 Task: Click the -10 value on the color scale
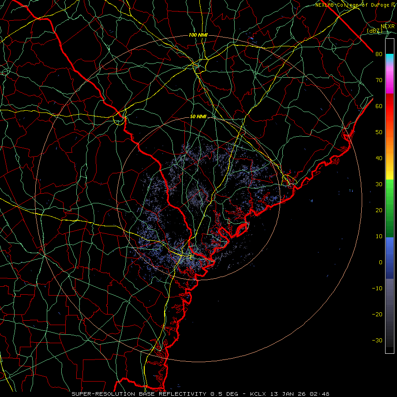tap(377, 288)
